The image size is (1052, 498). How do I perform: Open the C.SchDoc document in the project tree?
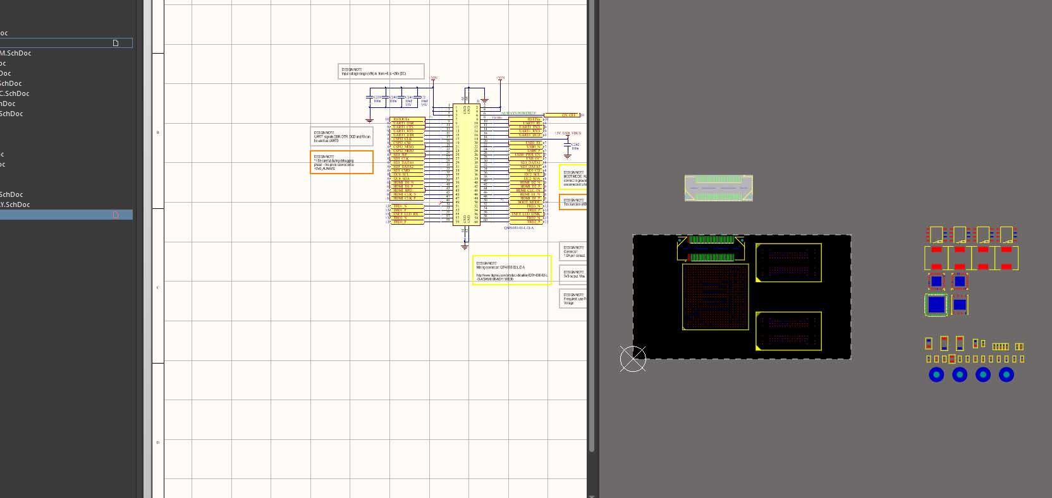[15, 93]
